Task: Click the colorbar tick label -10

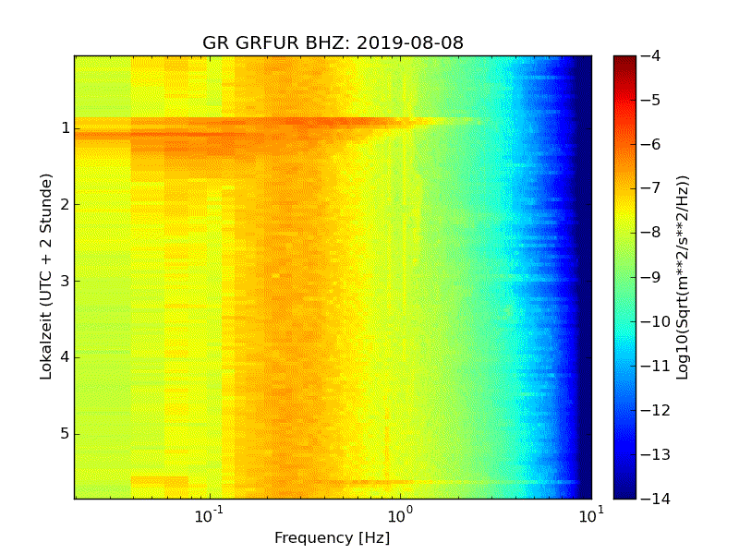Action: tap(655, 321)
